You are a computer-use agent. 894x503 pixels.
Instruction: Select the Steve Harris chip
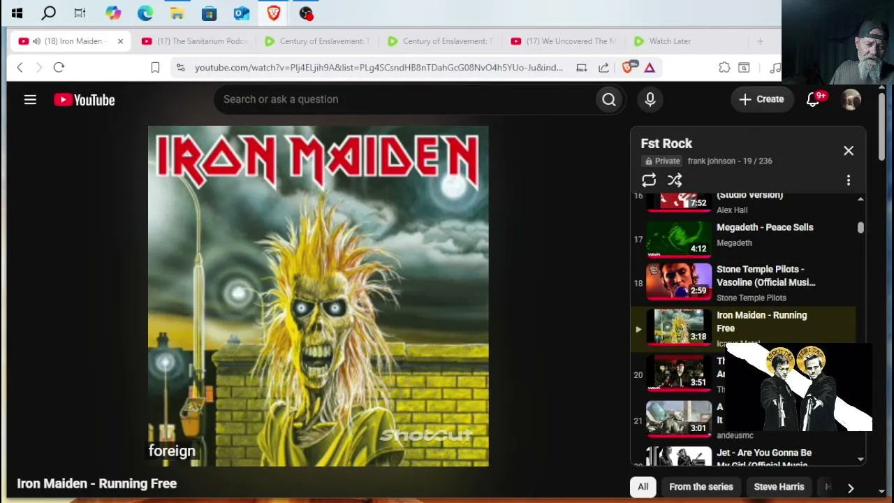(779, 487)
